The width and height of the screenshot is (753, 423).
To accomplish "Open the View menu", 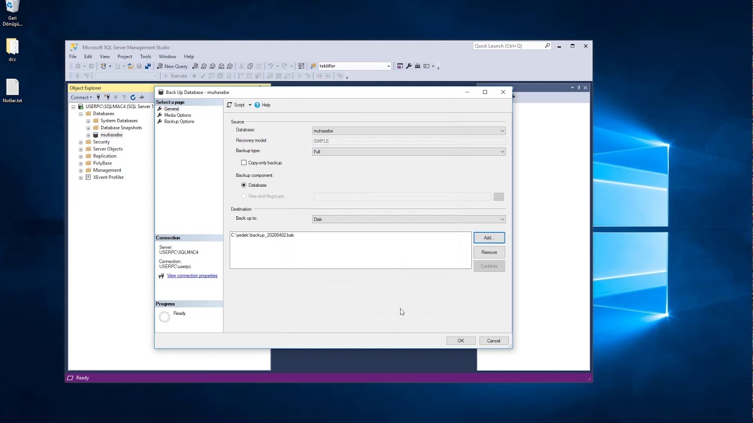I will (105, 56).
